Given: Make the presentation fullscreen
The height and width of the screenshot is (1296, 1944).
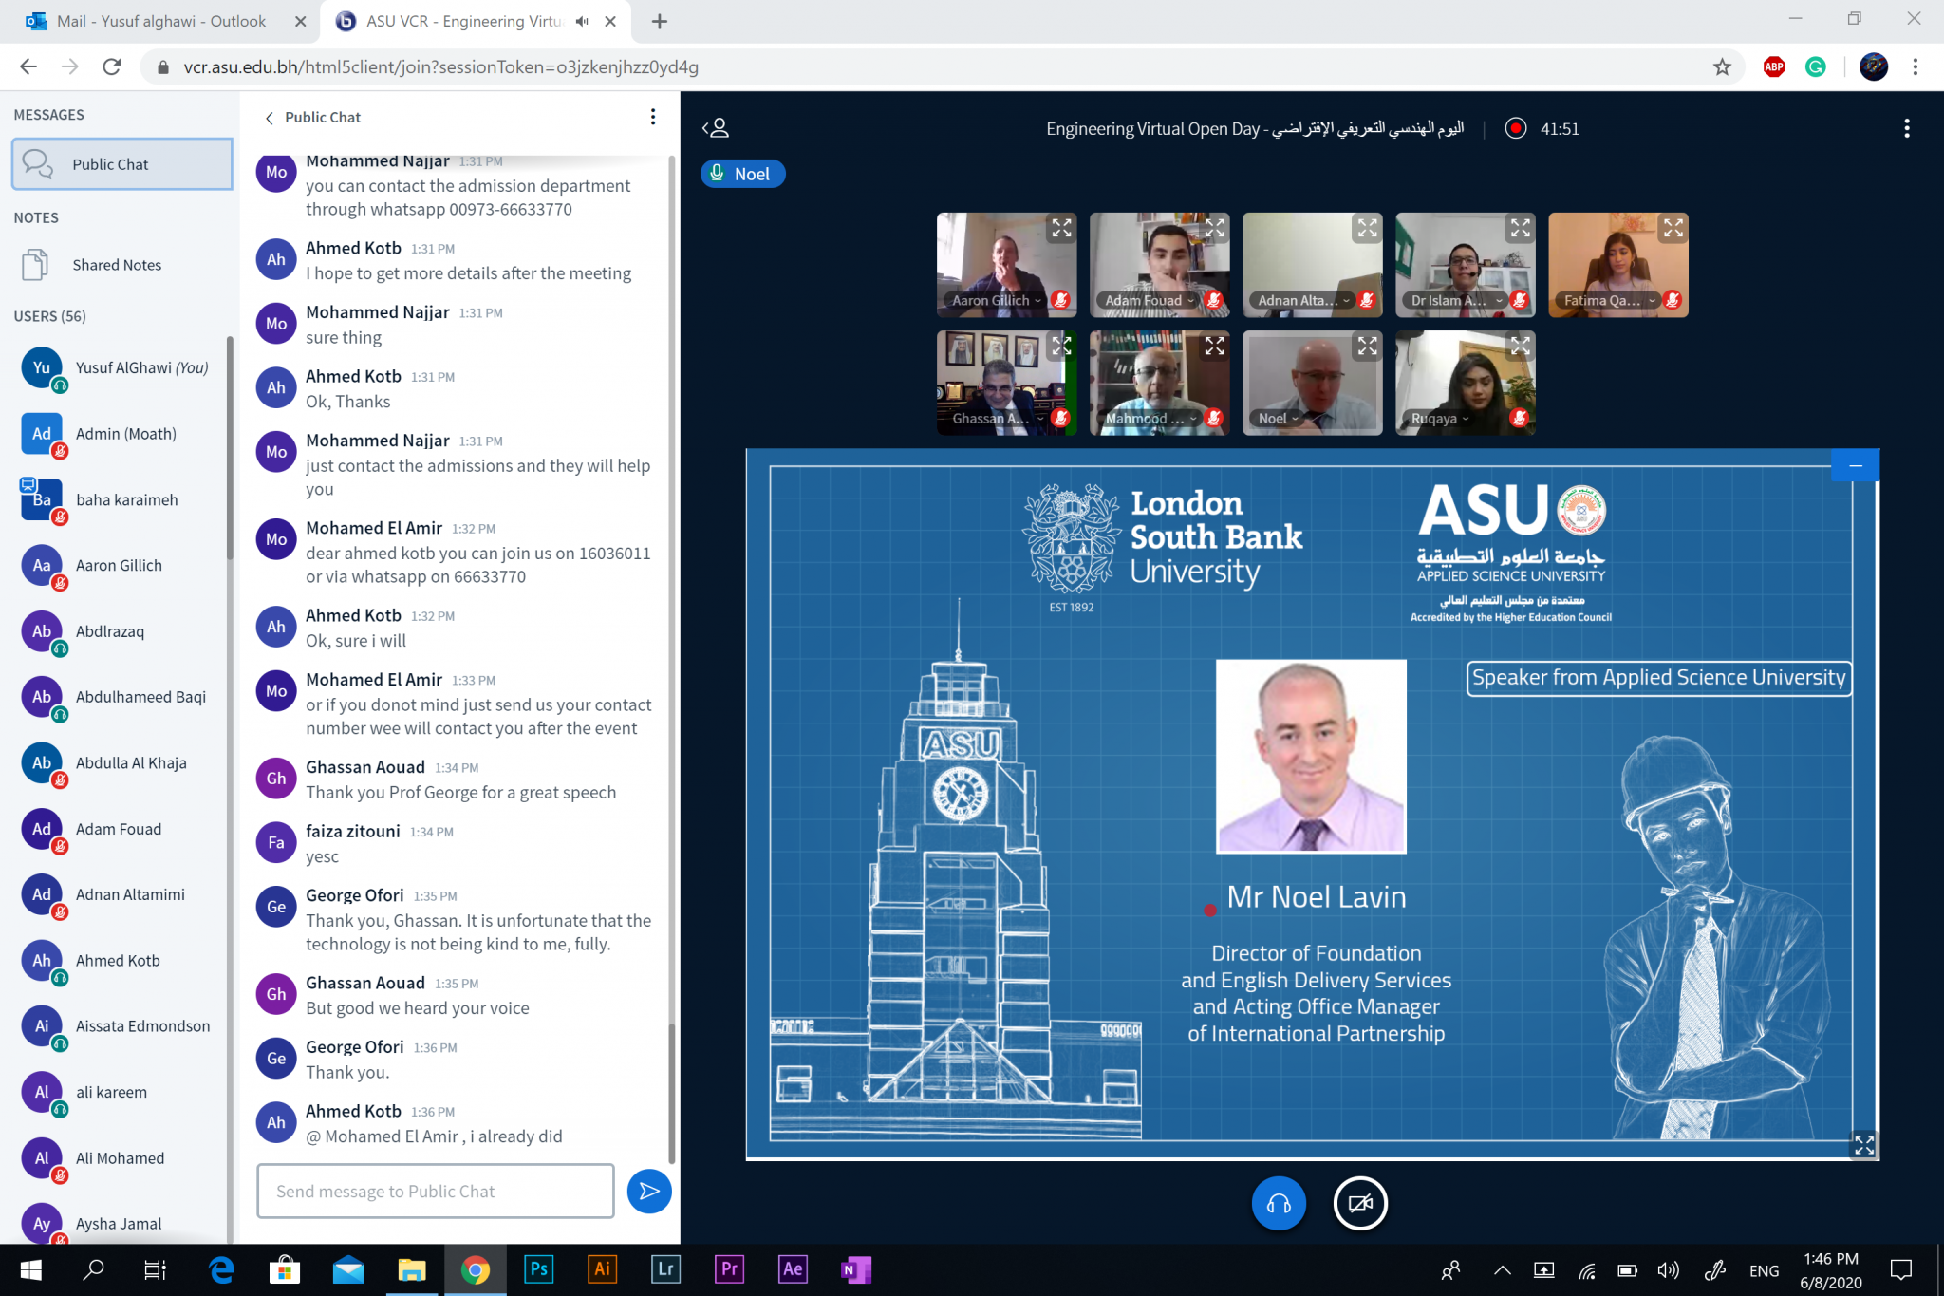Looking at the screenshot, I should coord(1864,1145).
